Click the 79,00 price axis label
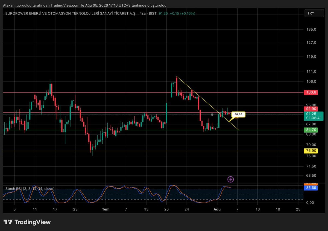The image size is (328, 231). click(311, 145)
